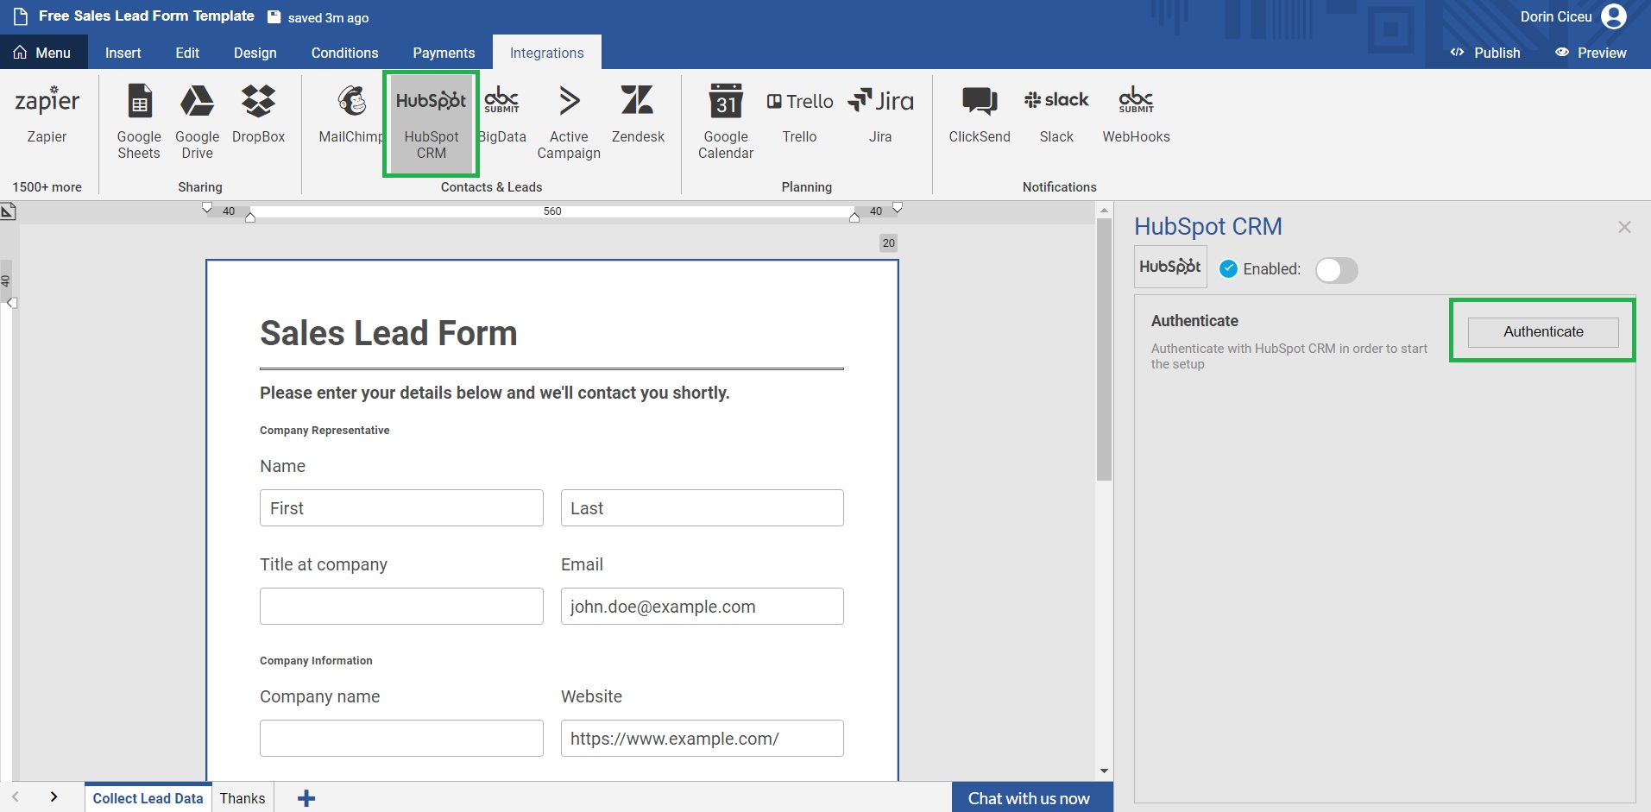
Task: Close the HubSpot CRM panel
Action: (x=1624, y=227)
